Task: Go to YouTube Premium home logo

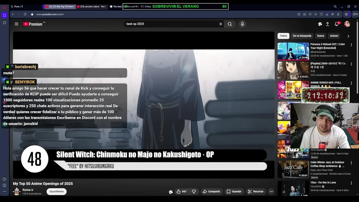Action: click(x=33, y=24)
